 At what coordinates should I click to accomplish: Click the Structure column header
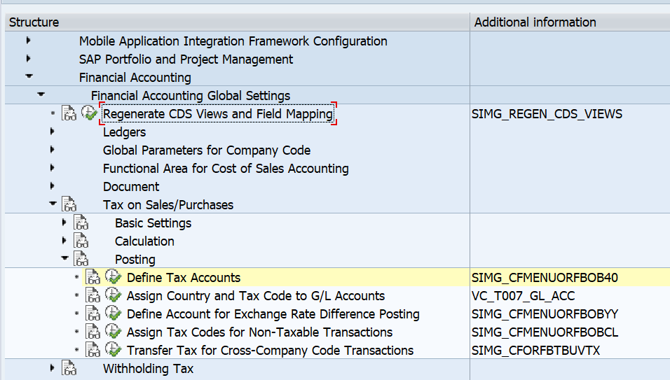tap(237, 22)
